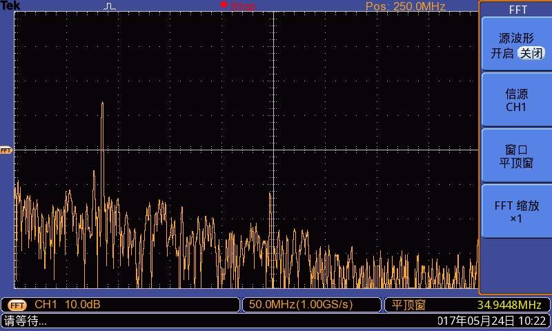Click the date and time 10:22 readout

[491, 321]
